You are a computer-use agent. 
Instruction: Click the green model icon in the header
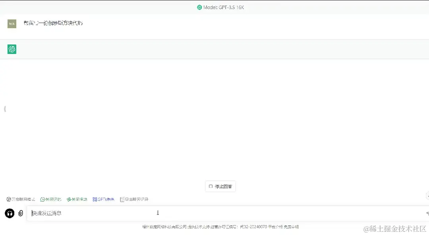199,7
